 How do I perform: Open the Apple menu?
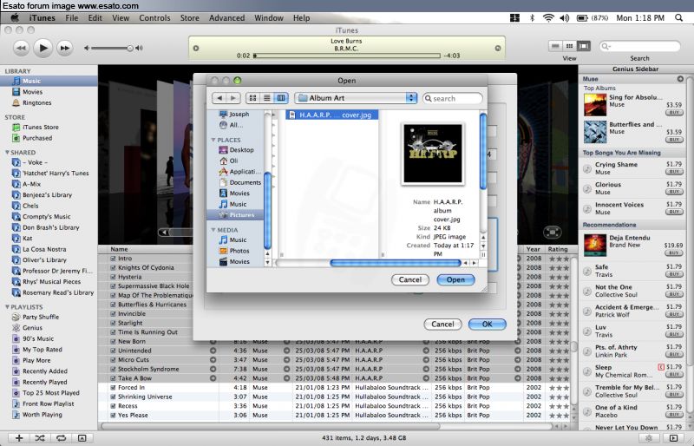pyautogui.click(x=15, y=18)
